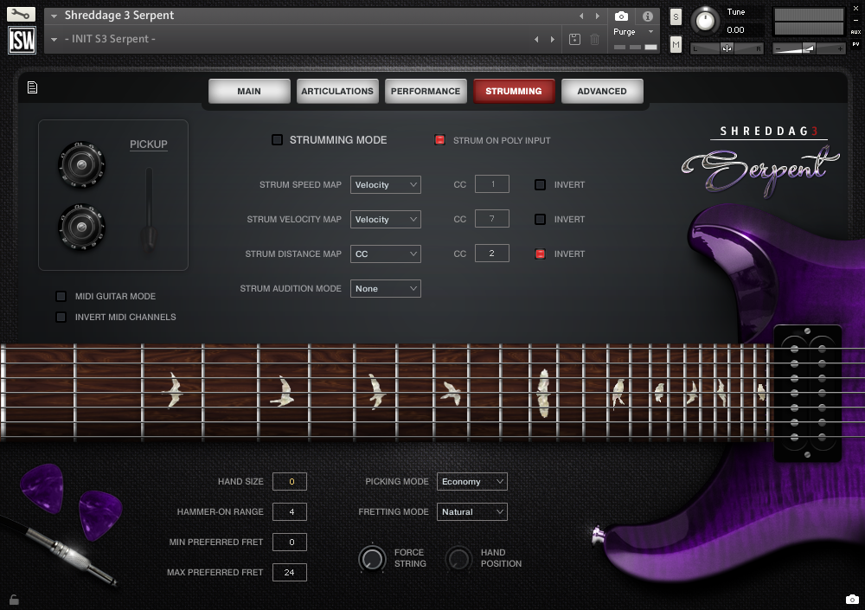Click the Impact Soundworks logo
865x610 pixels.
pyautogui.click(x=21, y=38)
